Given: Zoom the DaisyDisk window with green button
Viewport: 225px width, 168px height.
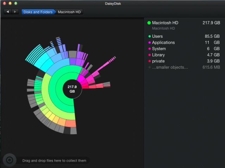Looking at the screenshot, I should click(15, 3).
